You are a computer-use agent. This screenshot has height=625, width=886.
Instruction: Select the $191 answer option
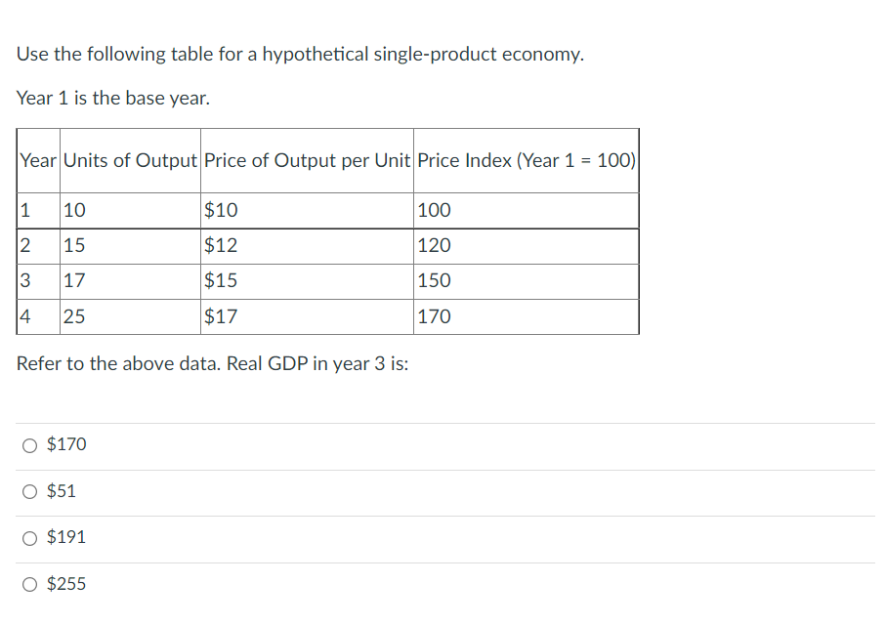click(x=29, y=537)
